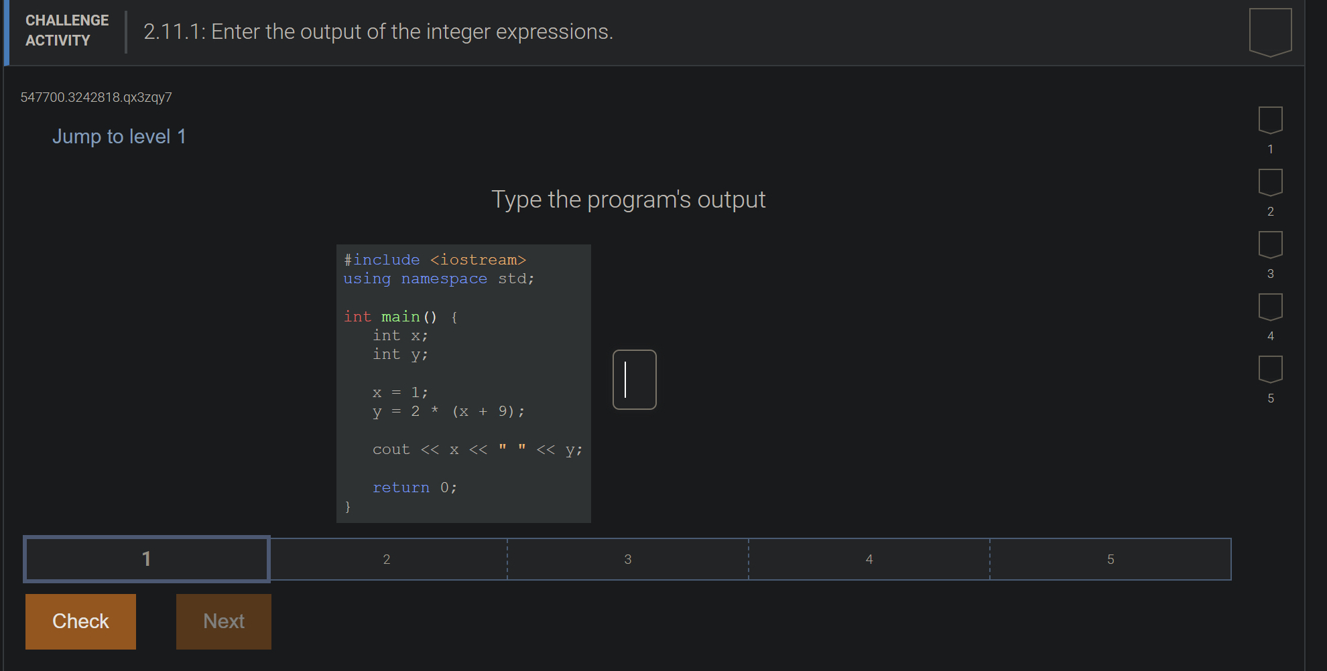This screenshot has height=671, width=1327.
Task: Click level 5 shield badge icon
Action: (x=1270, y=369)
